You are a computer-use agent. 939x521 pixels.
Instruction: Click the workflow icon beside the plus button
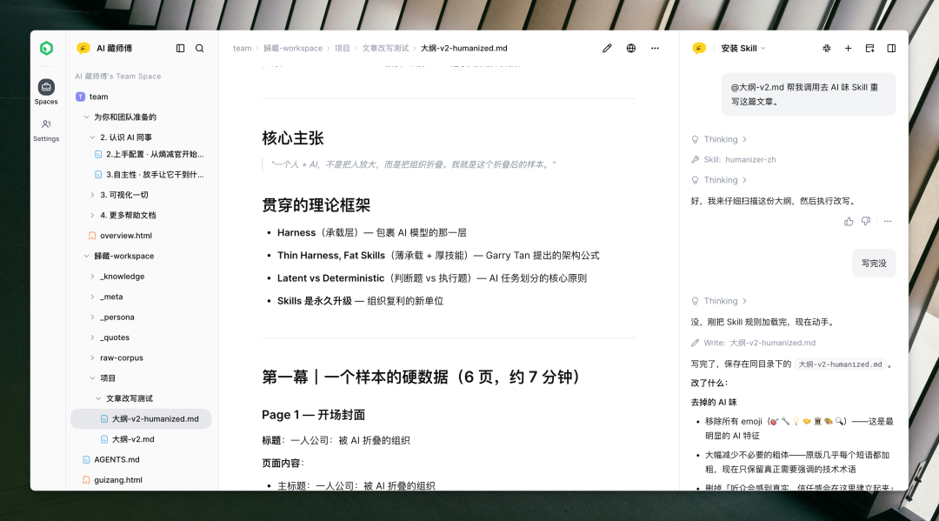click(826, 48)
